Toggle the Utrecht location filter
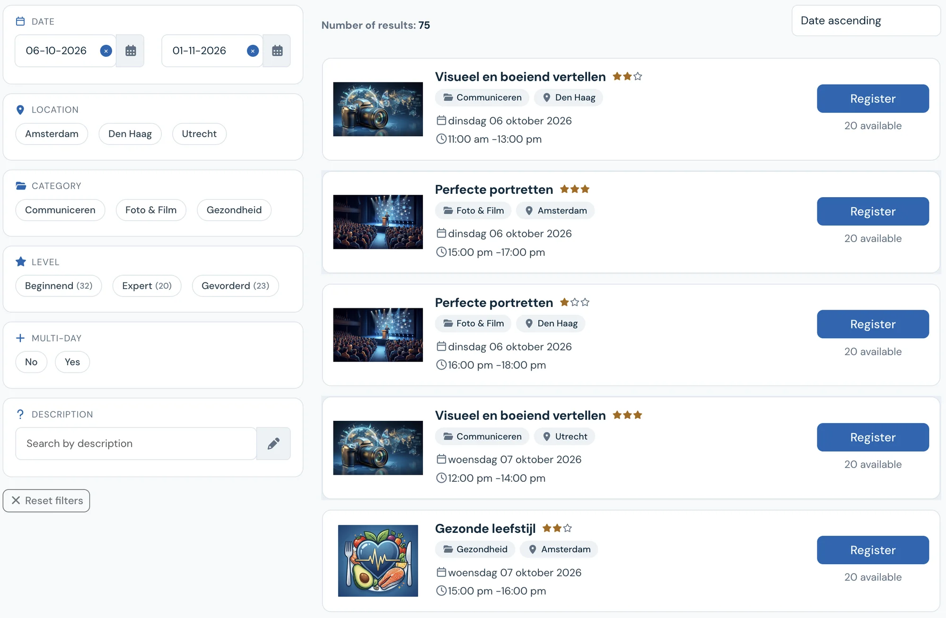The image size is (946, 618). 199,134
